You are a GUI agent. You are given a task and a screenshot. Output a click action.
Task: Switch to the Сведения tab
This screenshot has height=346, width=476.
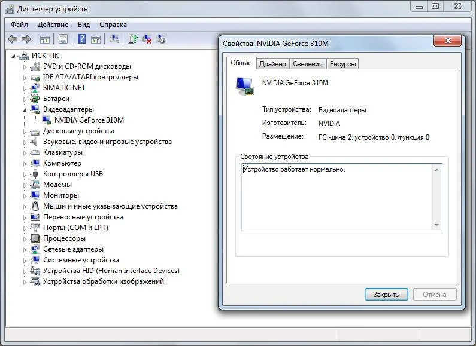(308, 64)
